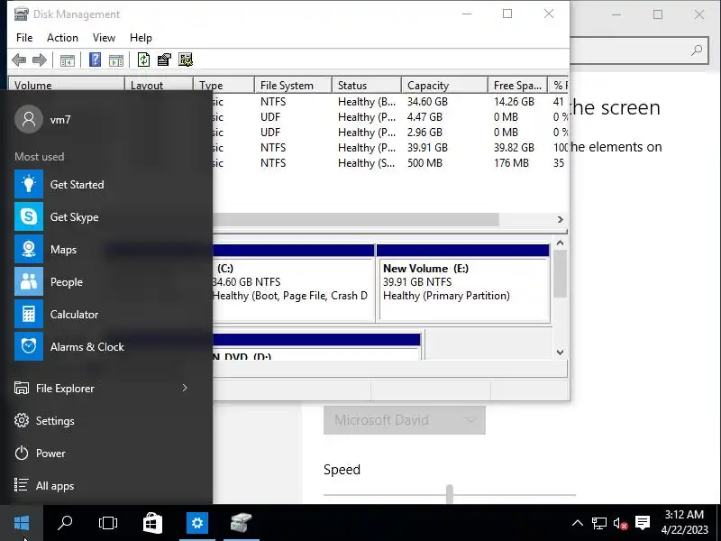
Task: Click the muted volume tray icon
Action: point(620,523)
